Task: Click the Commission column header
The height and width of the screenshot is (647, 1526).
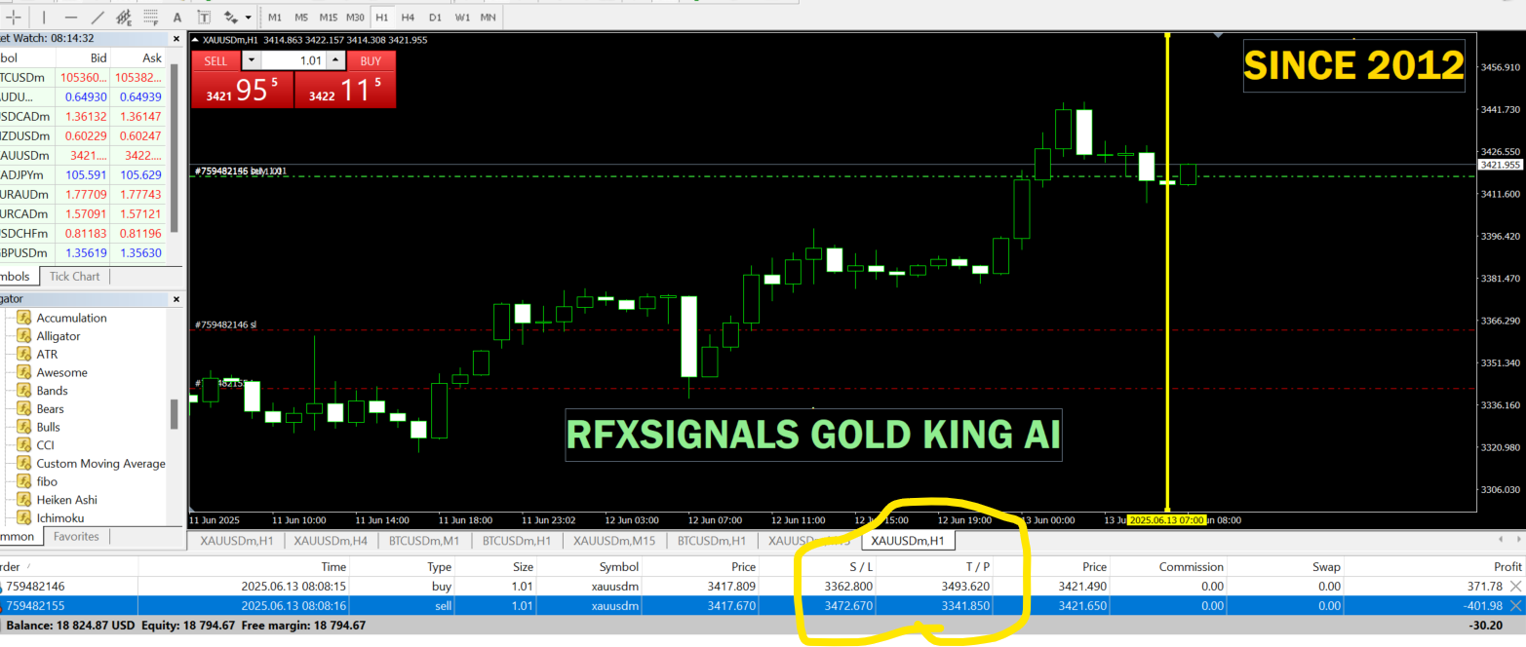Action: [x=1191, y=566]
